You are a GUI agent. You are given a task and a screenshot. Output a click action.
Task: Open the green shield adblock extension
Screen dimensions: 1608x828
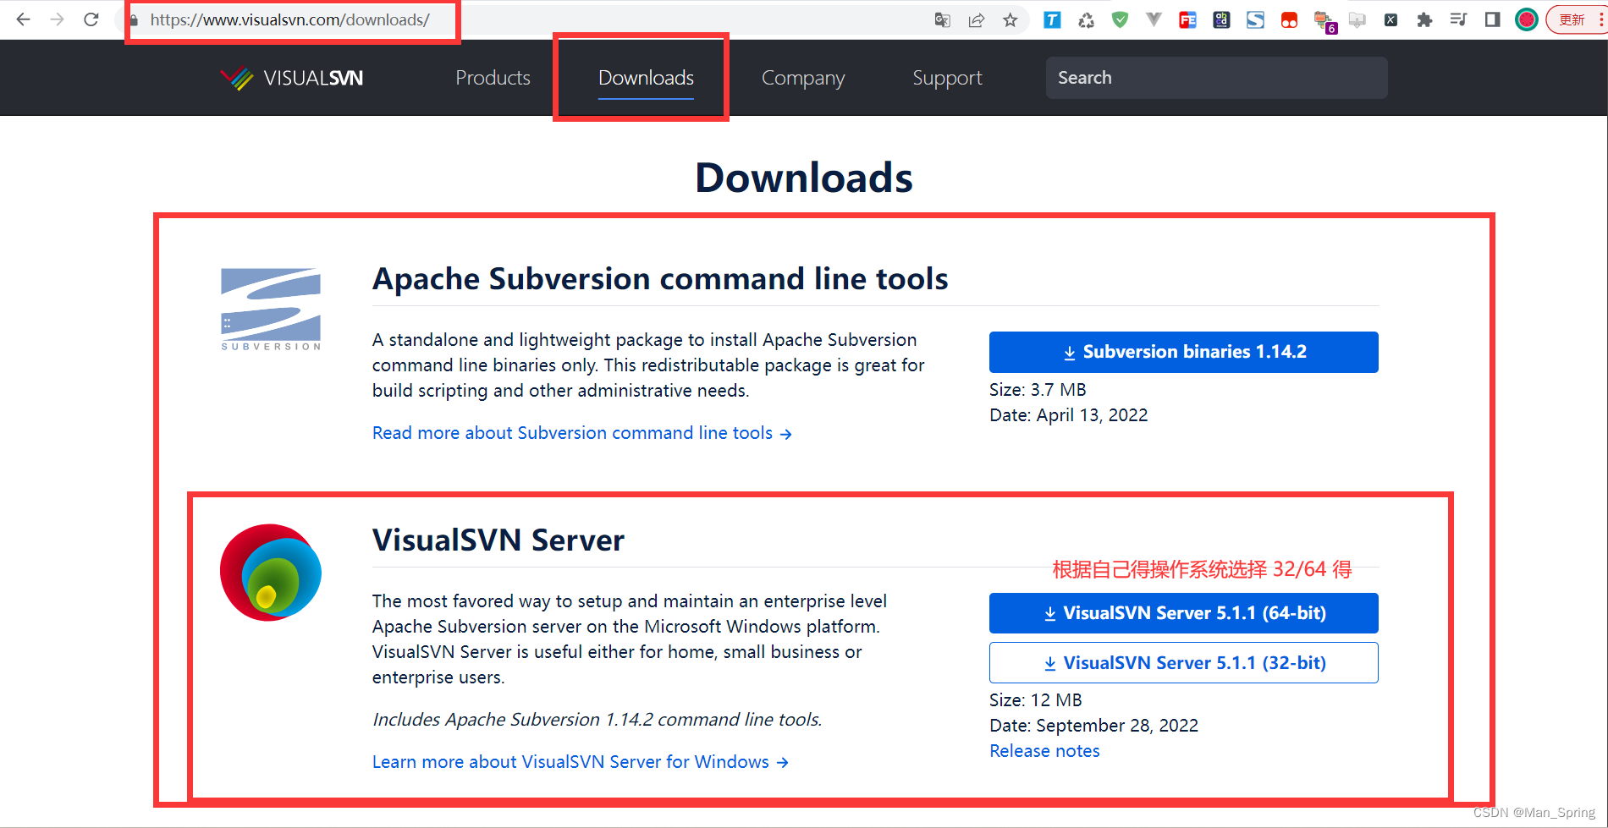pyautogui.click(x=1120, y=19)
